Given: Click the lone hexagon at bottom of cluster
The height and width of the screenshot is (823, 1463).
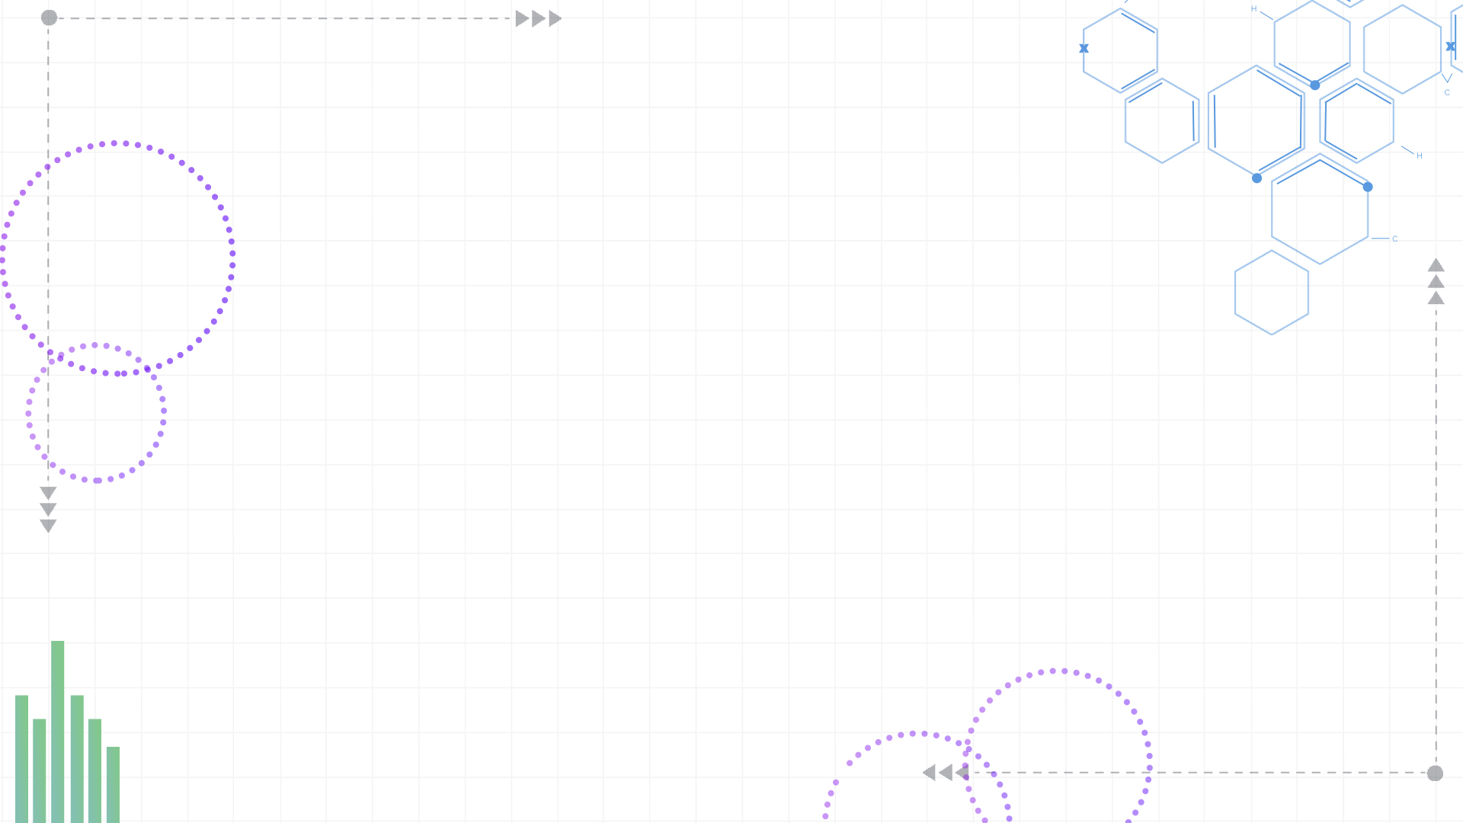Looking at the screenshot, I should click(1271, 293).
